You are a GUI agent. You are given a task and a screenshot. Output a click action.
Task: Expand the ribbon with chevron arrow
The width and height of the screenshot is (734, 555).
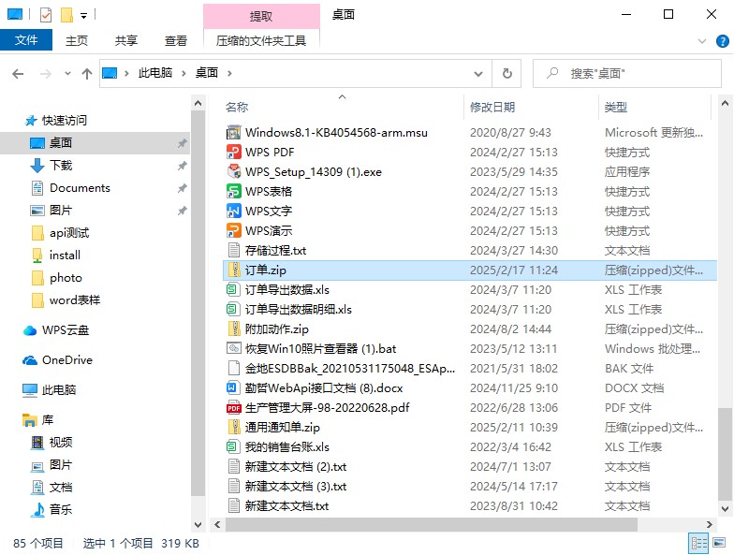point(703,41)
